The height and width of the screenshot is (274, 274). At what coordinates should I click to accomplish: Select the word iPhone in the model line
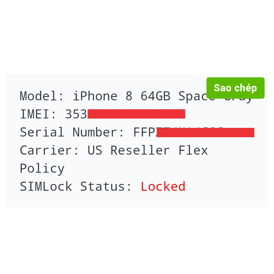click(95, 96)
